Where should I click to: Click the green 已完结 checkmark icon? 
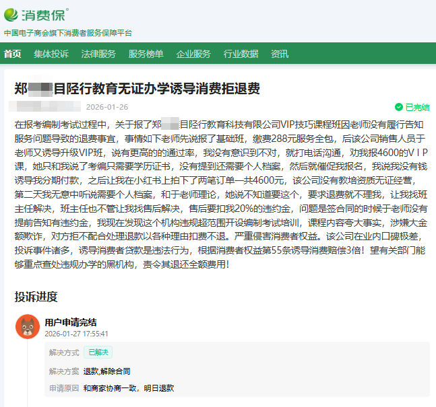click(399, 107)
